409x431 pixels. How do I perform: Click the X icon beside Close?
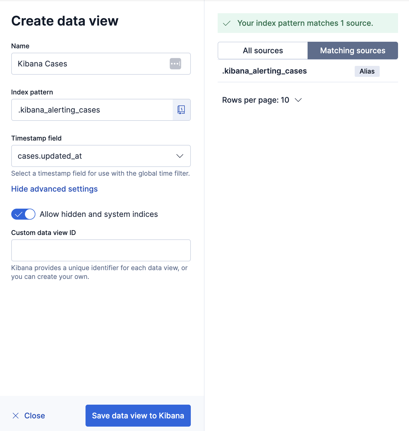click(16, 416)
